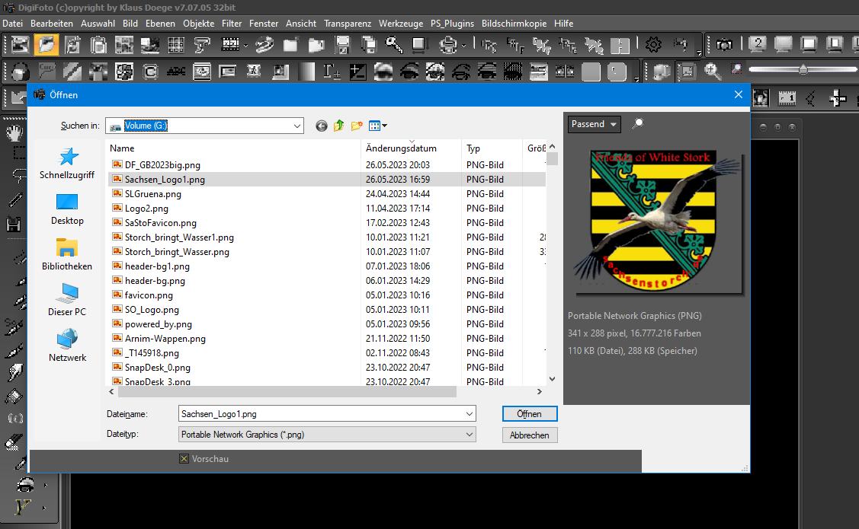Expand the arrow next to the printer icon
The height and width of the screenshot is (529, 859).
(463, 46)
